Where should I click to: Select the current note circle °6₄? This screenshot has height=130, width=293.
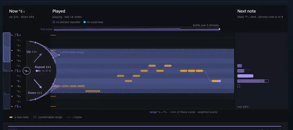pyautogui.click(x=26, y=71)
